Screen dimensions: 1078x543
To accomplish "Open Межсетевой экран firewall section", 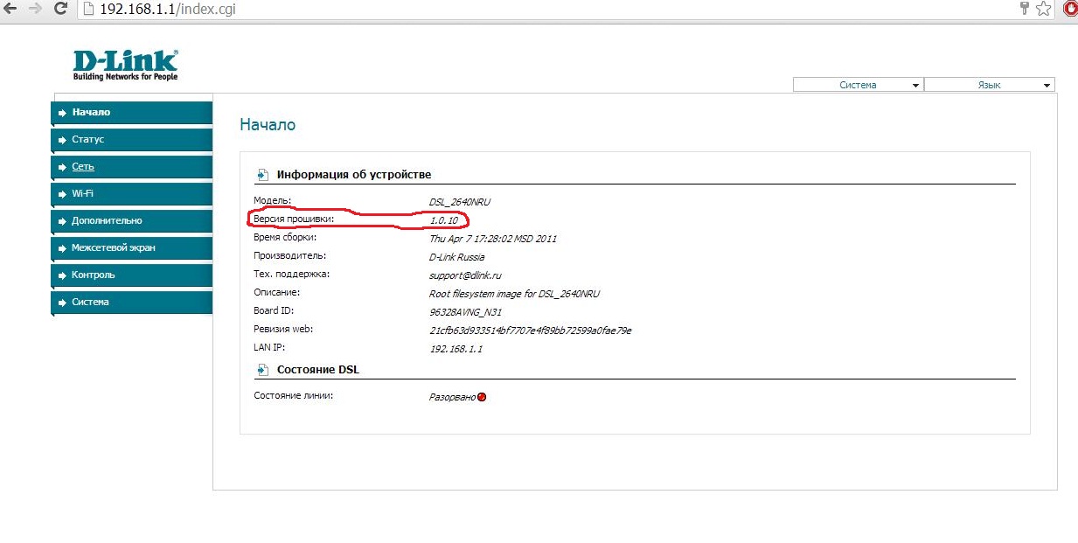I will tap(132, 248).
